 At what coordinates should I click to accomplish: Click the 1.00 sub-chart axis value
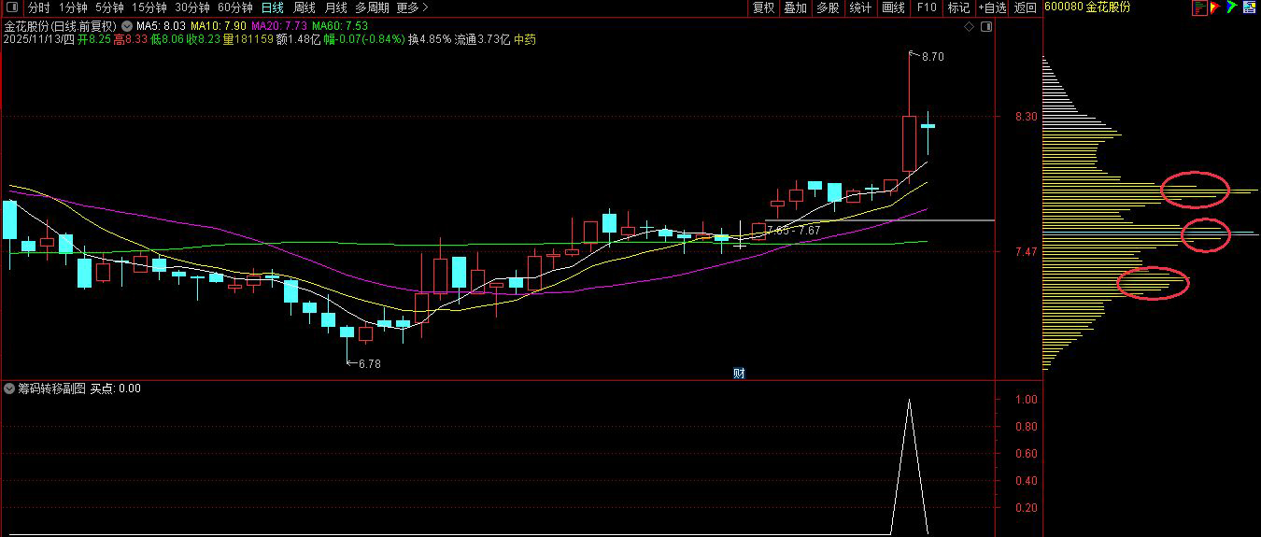(1026, 400)
